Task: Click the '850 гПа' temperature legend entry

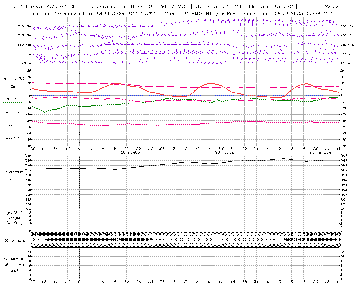Action: [x=13, y=112]
